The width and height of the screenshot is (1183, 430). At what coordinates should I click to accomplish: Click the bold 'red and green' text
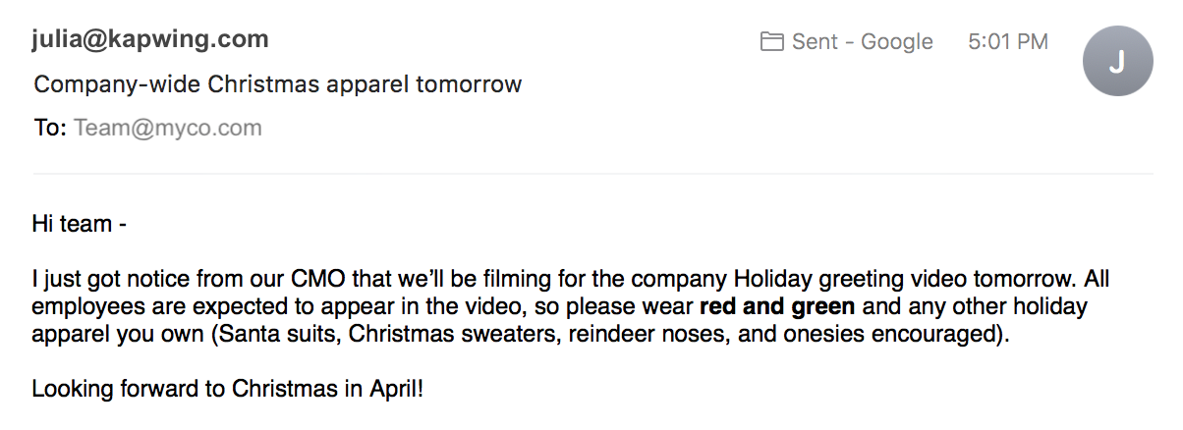776,307
